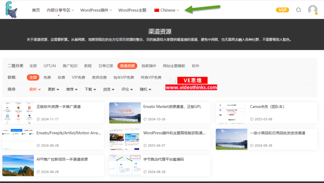Open the Chinese language dropdown
The width and height of the screenshot is (324, 183).
coord(166,10)
